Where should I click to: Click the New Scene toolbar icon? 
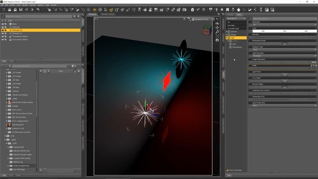4,9
